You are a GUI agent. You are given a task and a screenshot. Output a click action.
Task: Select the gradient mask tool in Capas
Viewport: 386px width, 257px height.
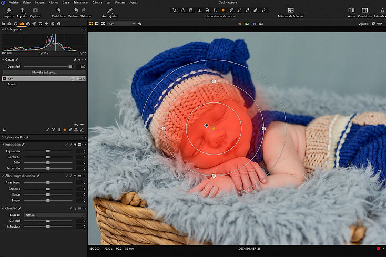(59, 130)
